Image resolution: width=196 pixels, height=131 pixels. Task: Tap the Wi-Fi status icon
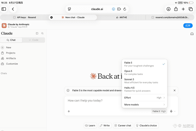click(176, 3)
